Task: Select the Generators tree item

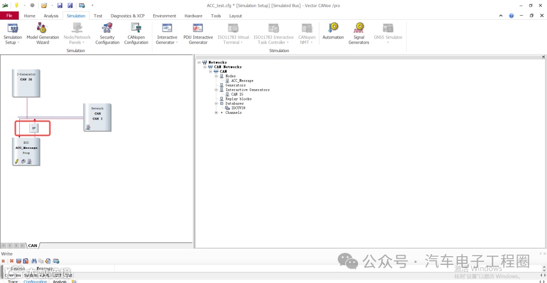Action: [x=236, y=85]
